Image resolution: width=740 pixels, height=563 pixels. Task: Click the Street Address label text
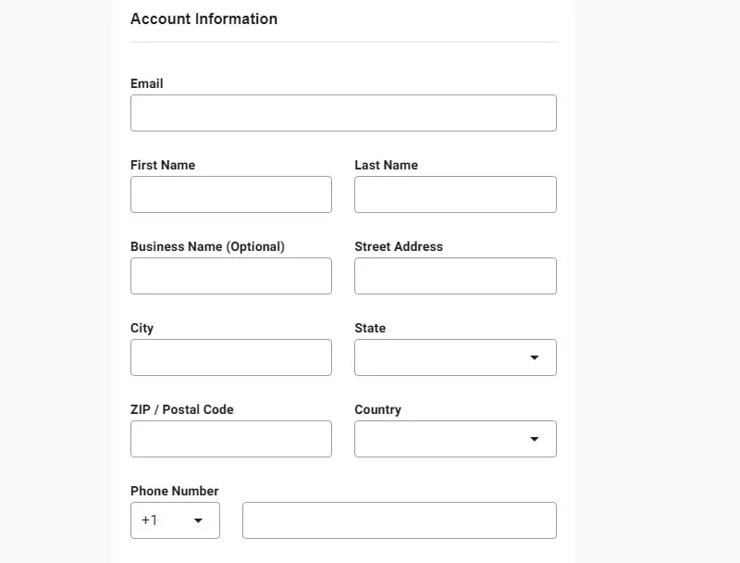pos(399,246)
